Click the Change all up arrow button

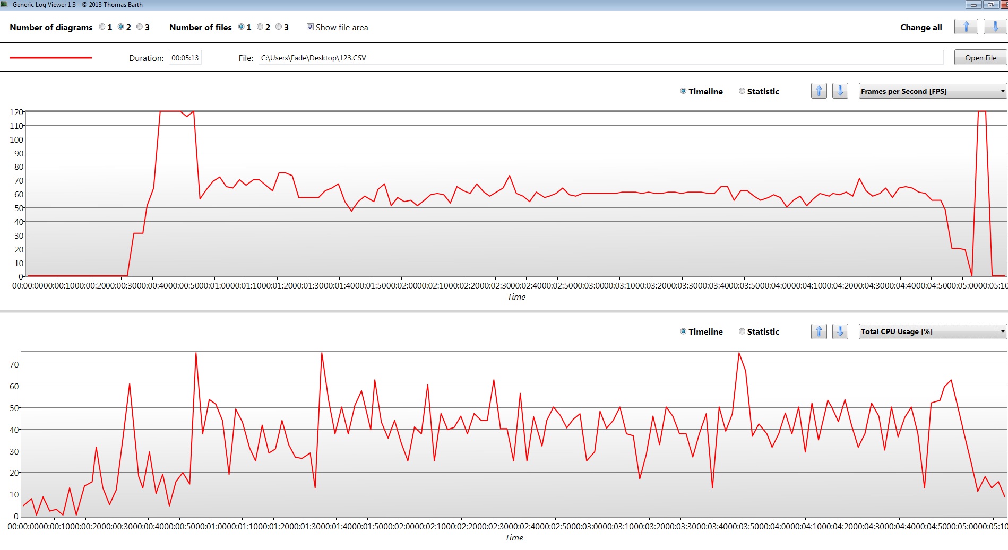click(966, 27)
